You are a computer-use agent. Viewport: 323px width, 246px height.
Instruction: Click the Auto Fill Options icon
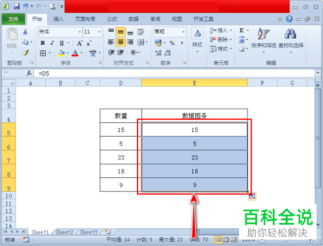coord(252,197)
